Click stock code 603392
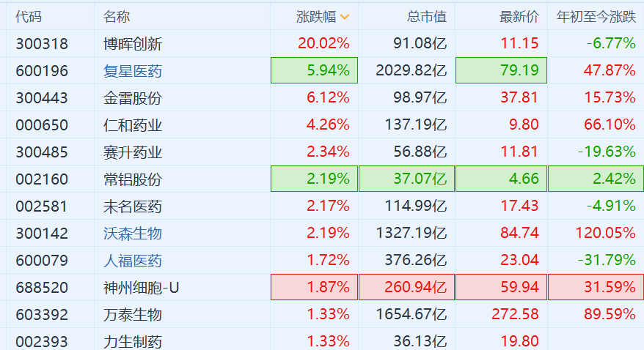Image resolution: width=644 pixels, height=350 pixels. tap(42, 315)
